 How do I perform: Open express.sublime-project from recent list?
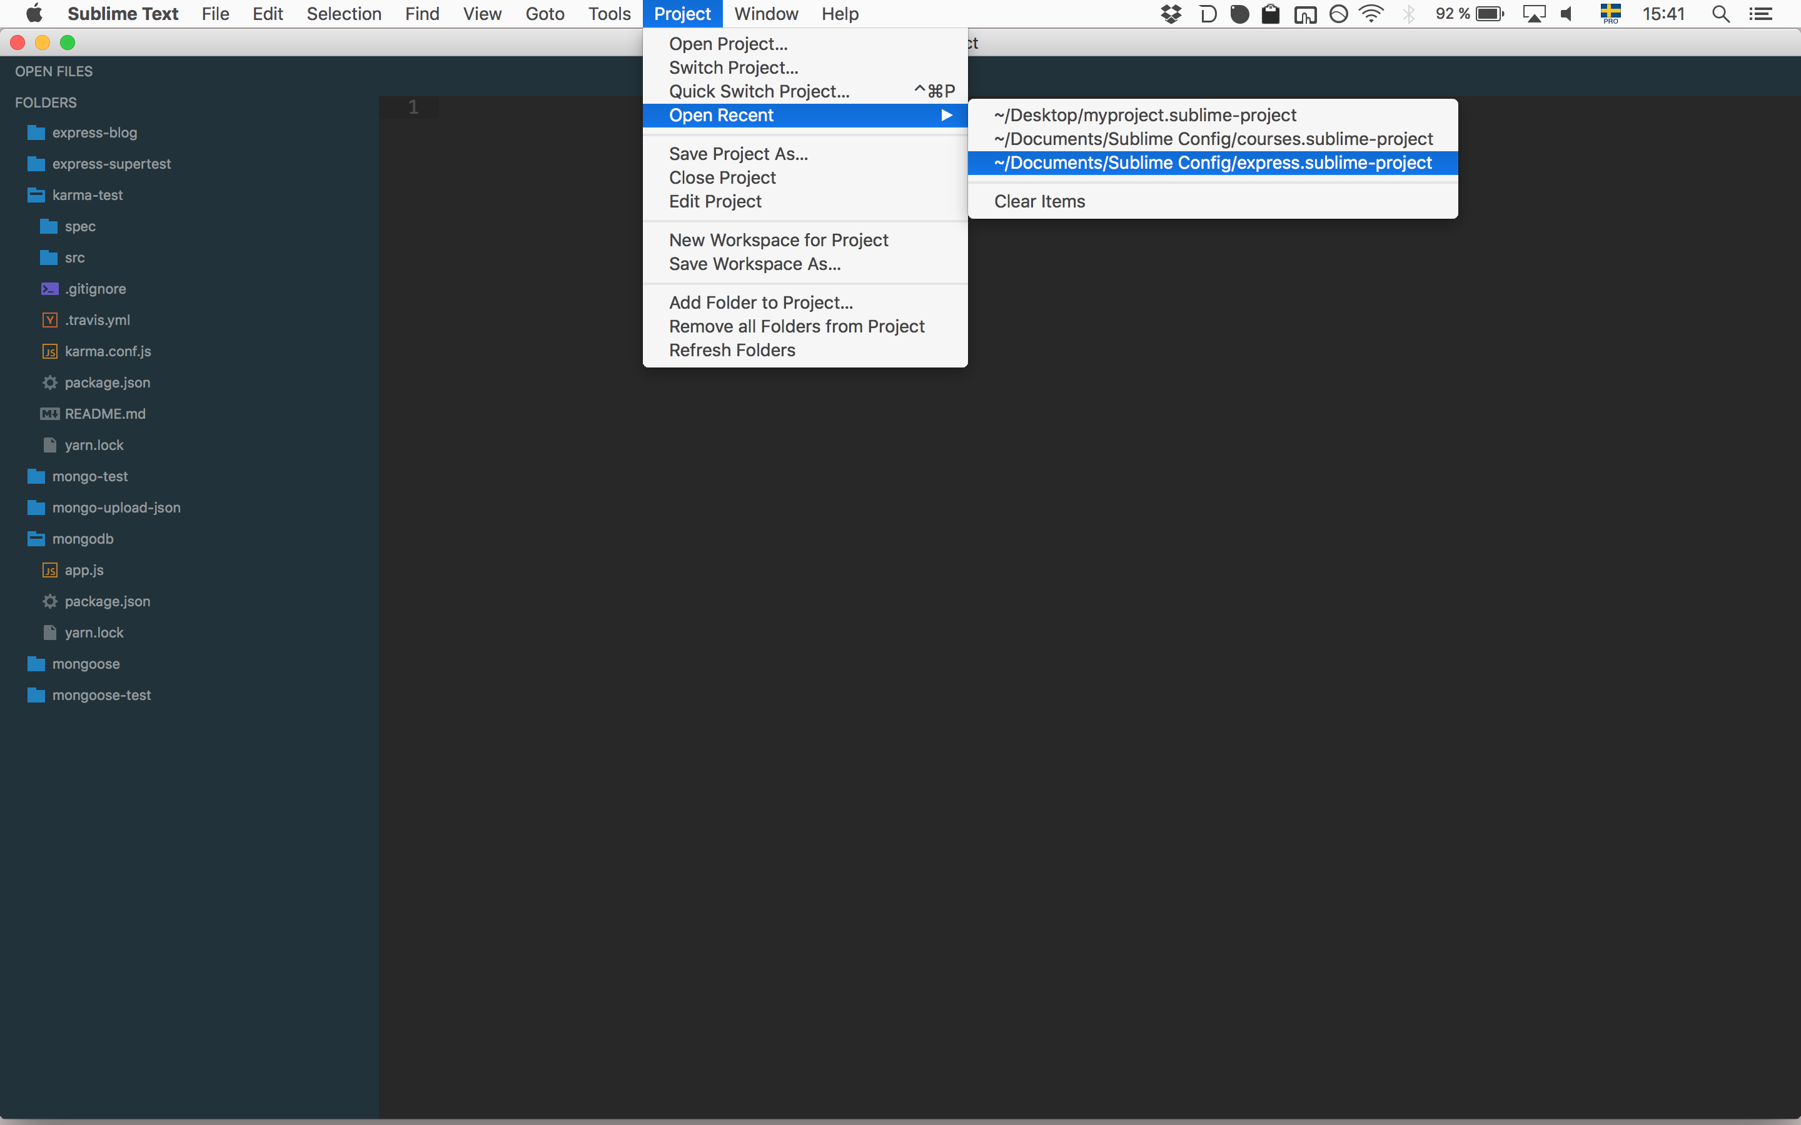1213,163
